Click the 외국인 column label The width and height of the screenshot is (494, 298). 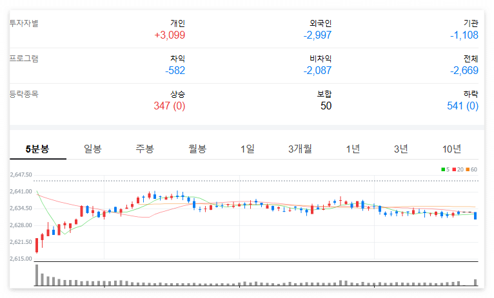[x=321, y=23]
